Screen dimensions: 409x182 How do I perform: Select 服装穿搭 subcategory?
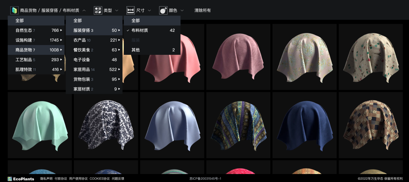(x=94, y=30)
